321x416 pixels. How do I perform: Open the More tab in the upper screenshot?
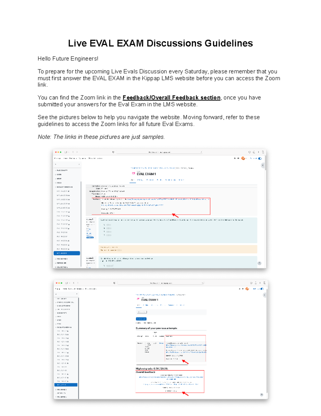[181, 180]
